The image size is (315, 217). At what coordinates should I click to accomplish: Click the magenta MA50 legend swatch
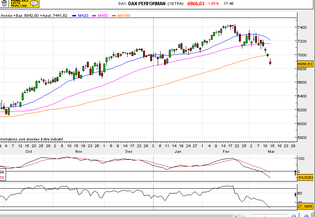pyautogui.click(x=94, y=16)
